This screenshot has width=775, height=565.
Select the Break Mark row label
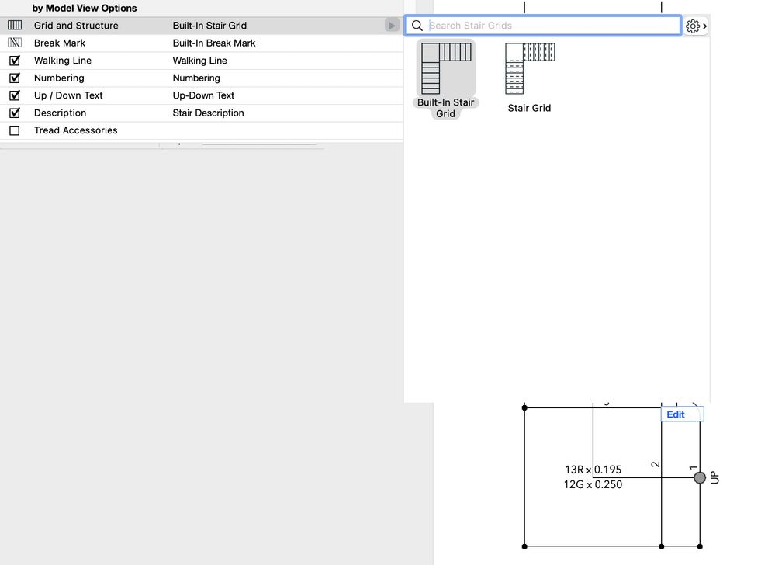click(60, 43)
